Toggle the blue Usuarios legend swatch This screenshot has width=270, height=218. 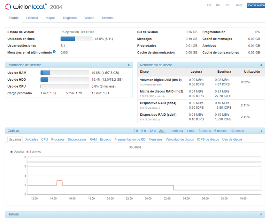[12, 152]
